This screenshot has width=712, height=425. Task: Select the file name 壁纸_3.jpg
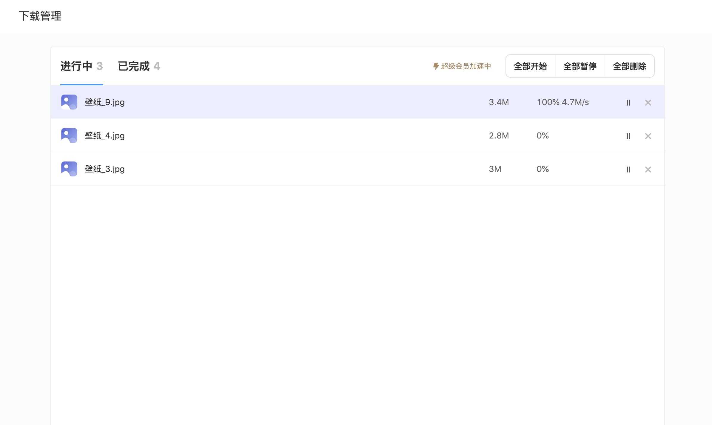tap(105, 169)
